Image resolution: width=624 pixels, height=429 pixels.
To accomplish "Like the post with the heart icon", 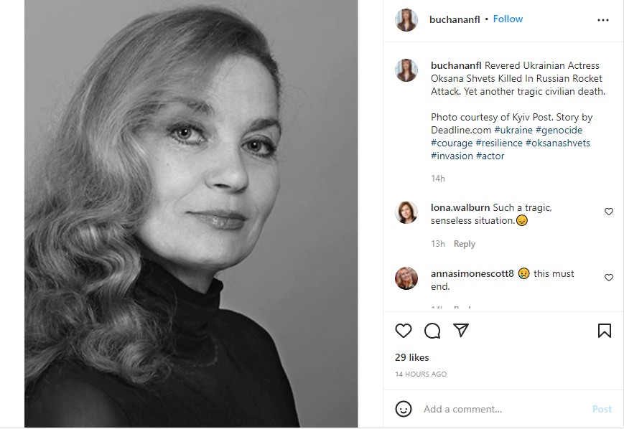I will [x=404, y=331].
